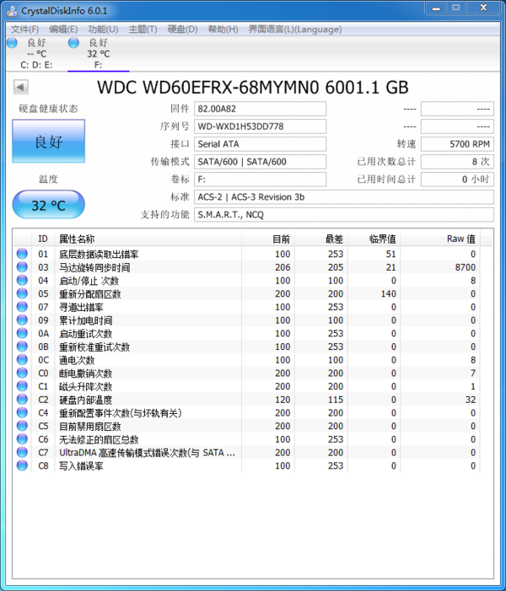Click the Raw 值 column header
The height and width of the screenshot is (591, 506).
[440, 239]
